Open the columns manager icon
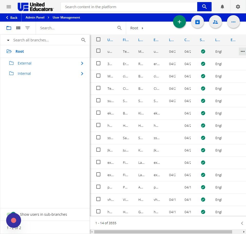 click(18, 28)
